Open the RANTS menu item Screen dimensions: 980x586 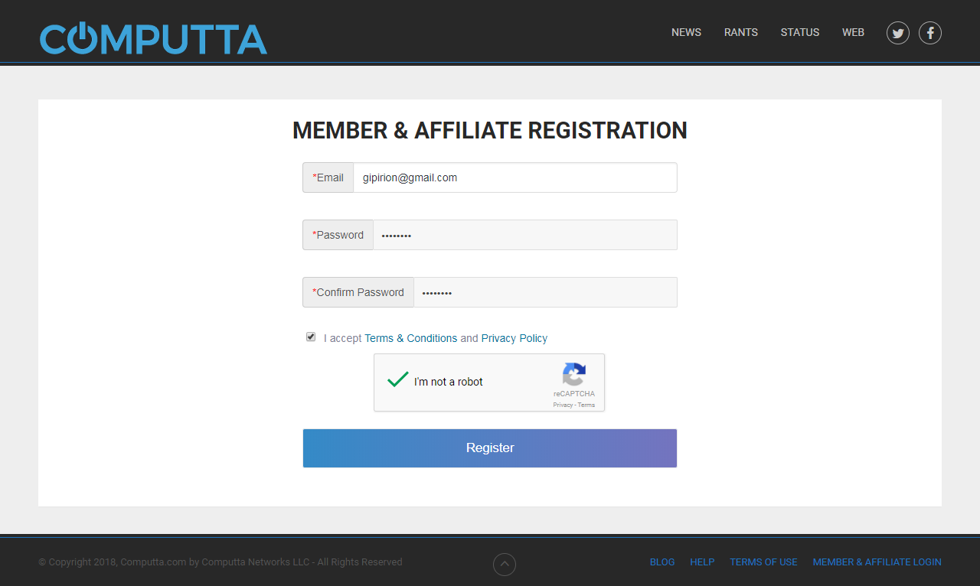point(741,32)
